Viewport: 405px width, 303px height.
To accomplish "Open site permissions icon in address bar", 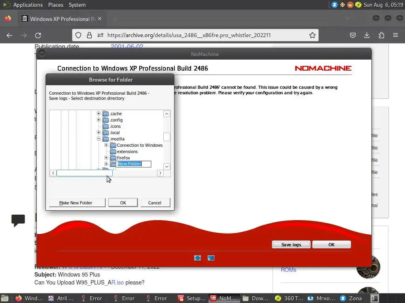I will [x=100, y=35].
